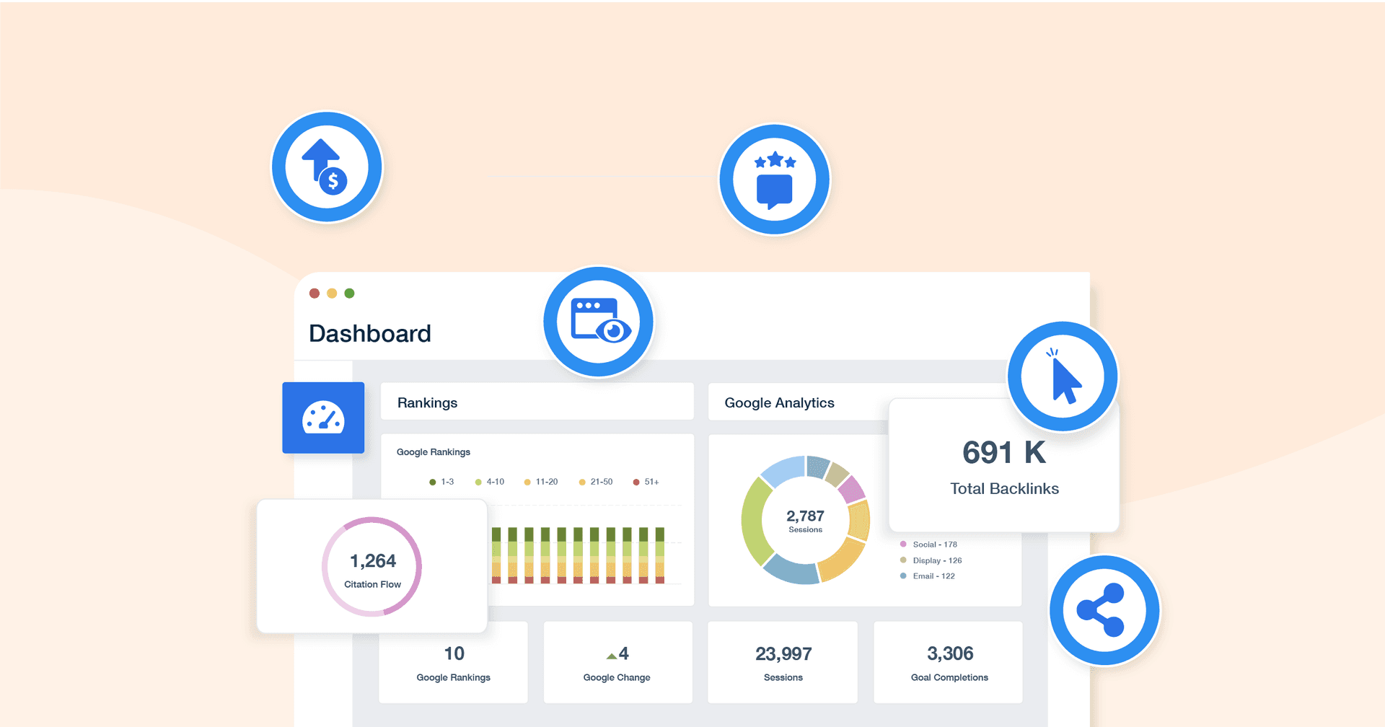Click the red traffic-light window dot

(x=314, y=294)
